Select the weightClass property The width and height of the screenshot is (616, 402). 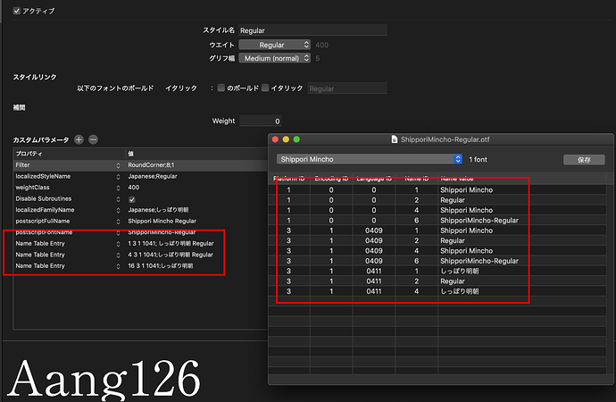click(x=32, y=188)
